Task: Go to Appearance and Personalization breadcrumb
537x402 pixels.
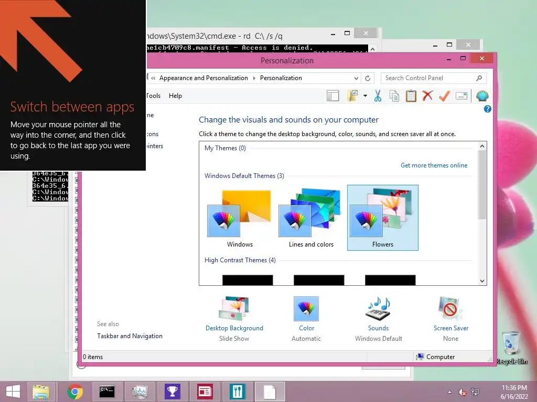Action: [203, 78]
